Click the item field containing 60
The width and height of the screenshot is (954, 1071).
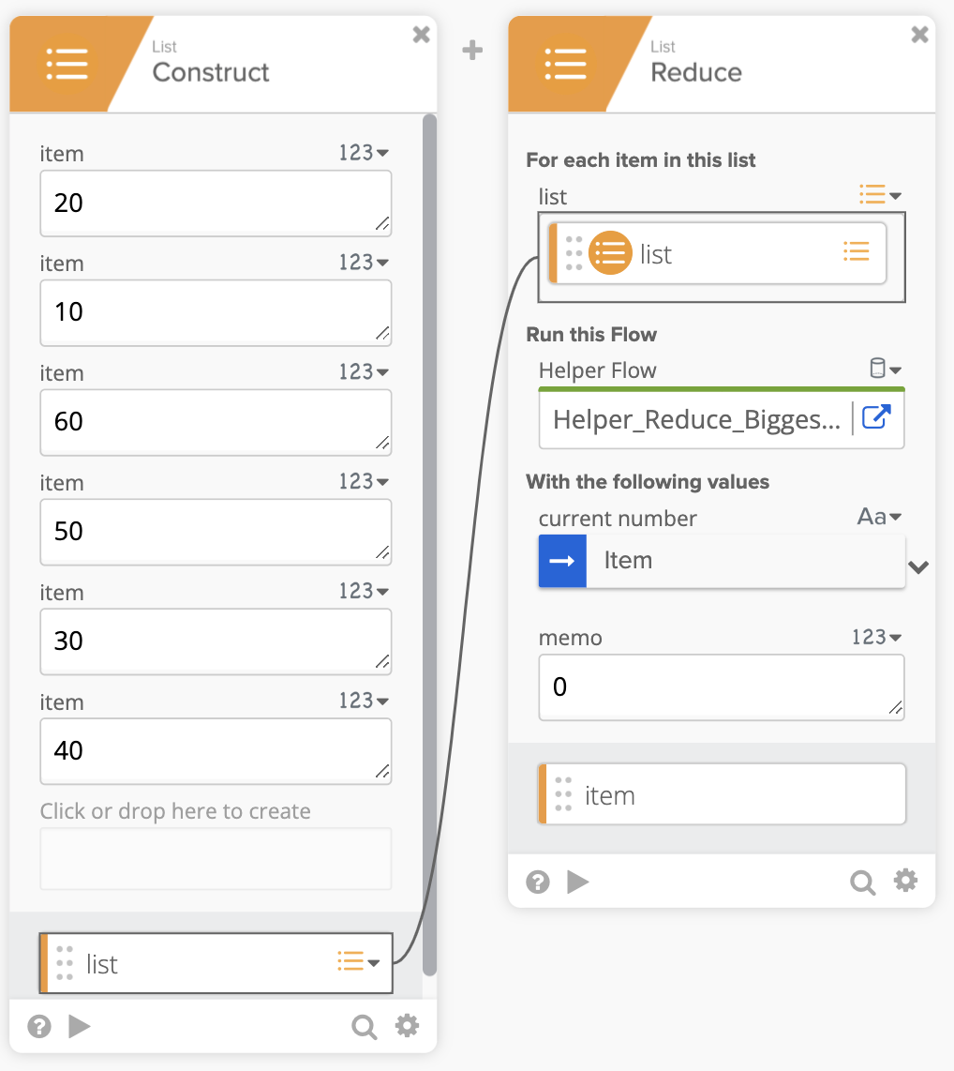pyautogui.click(x=215, y=422)
